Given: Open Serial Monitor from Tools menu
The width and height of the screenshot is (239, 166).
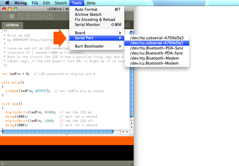Looking at the screenshot, I should pyautogui.click(x=97, y=24).
